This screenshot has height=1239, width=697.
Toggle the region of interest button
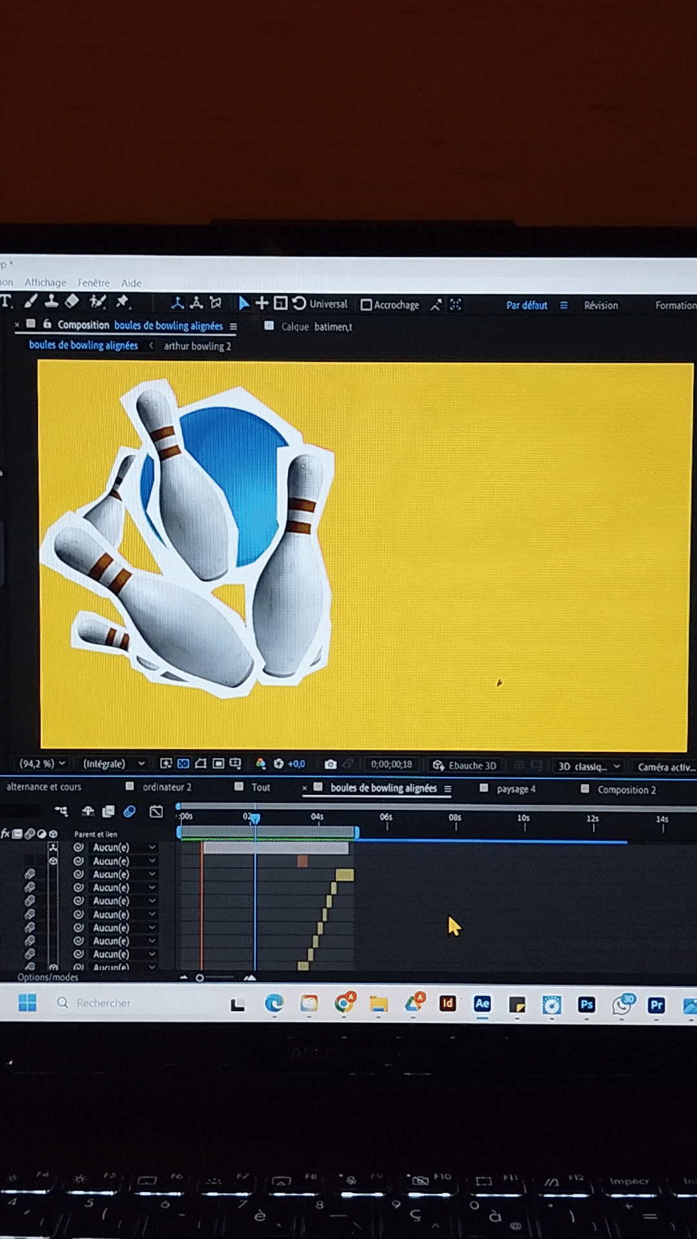tap(218, 763)
